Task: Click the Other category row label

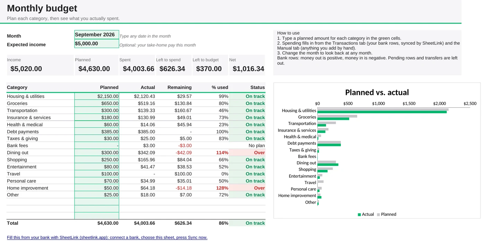Action: pos(13,195)
